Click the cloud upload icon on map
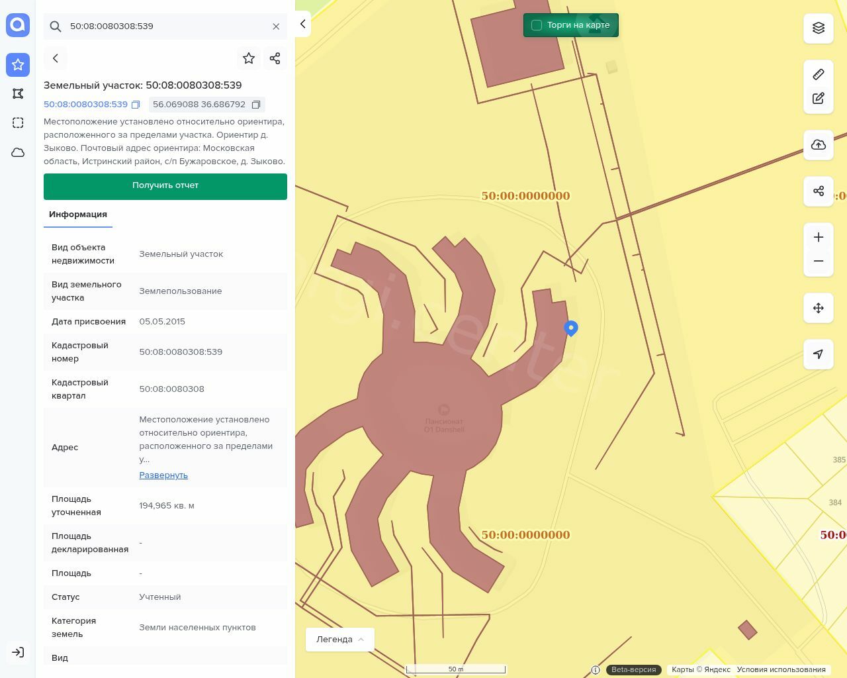Screen dimensions: 847x678 (x=819, y=145)
